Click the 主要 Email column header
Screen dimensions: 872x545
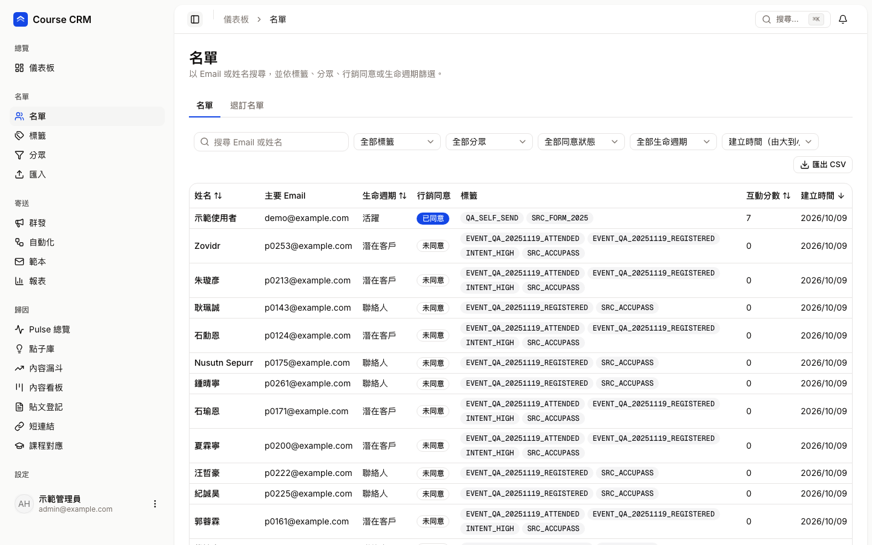pos(285,196)
